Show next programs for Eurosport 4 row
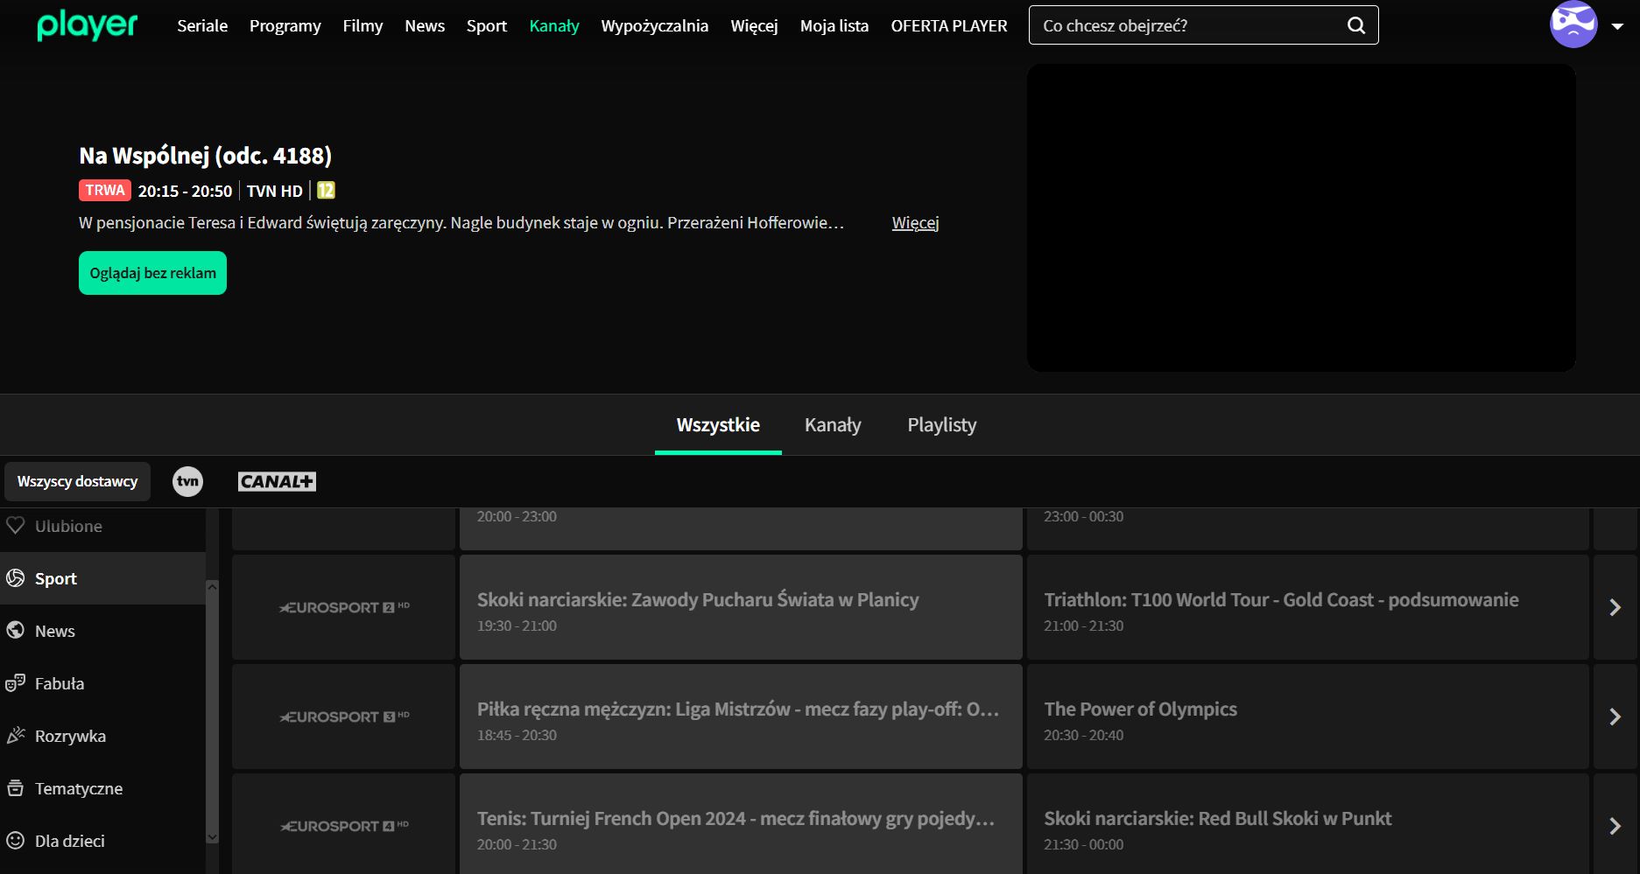Viewport: 1640px width, 874px height. [1615, 823]
